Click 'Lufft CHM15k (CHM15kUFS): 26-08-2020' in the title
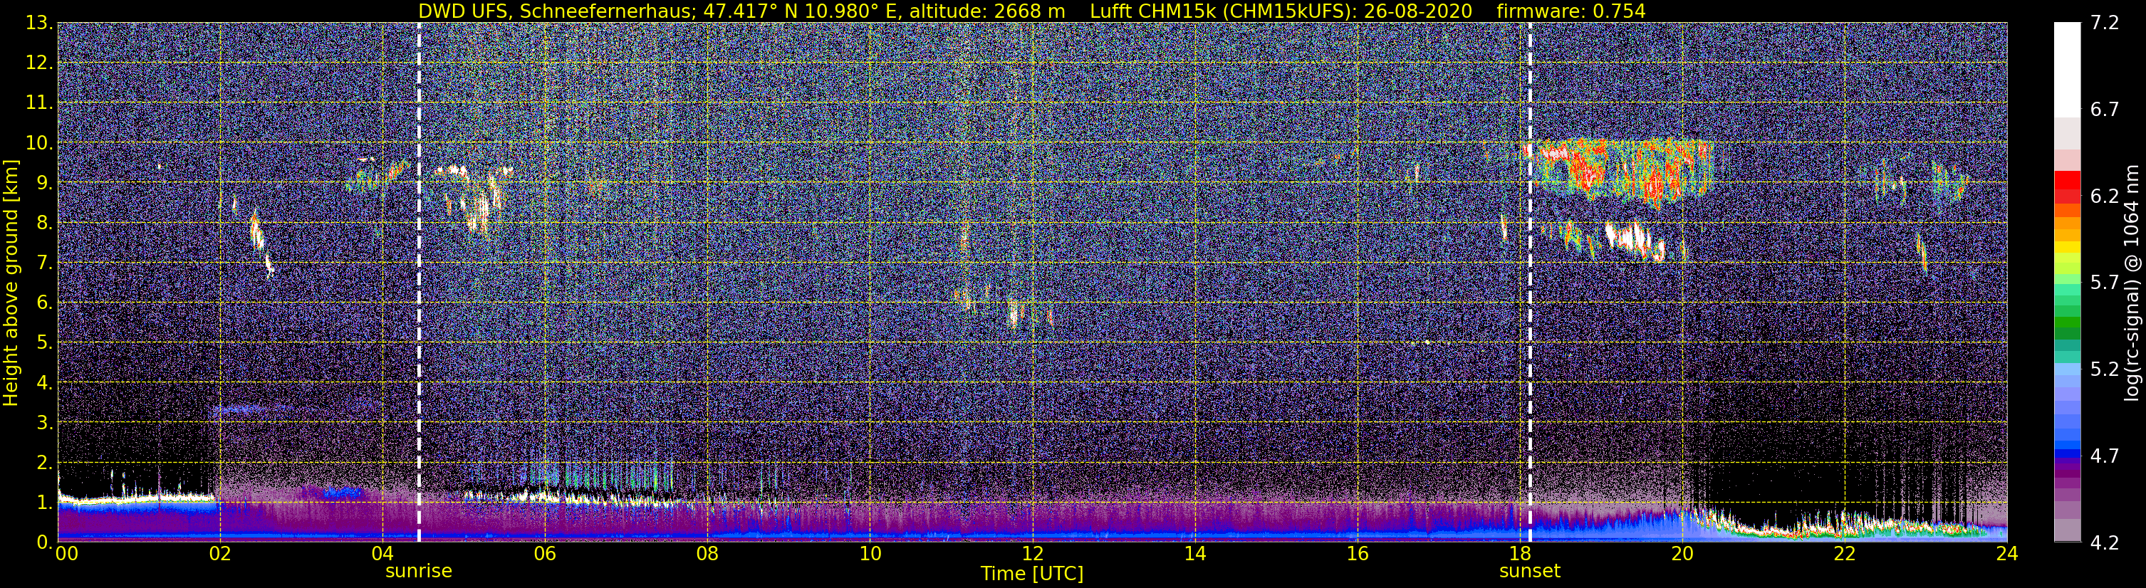2146x588 pixels. click(1281, 11)
